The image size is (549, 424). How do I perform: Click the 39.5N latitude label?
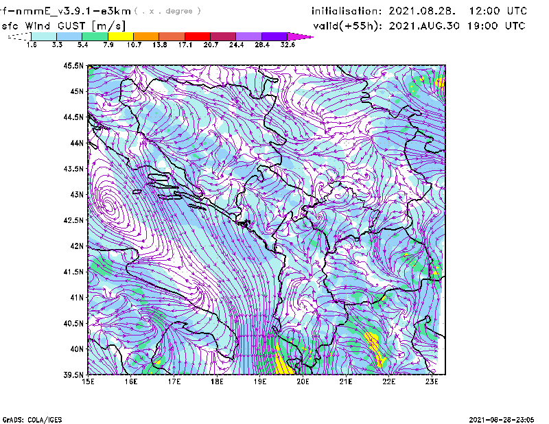pyautogui.click(x=73, y=375)
